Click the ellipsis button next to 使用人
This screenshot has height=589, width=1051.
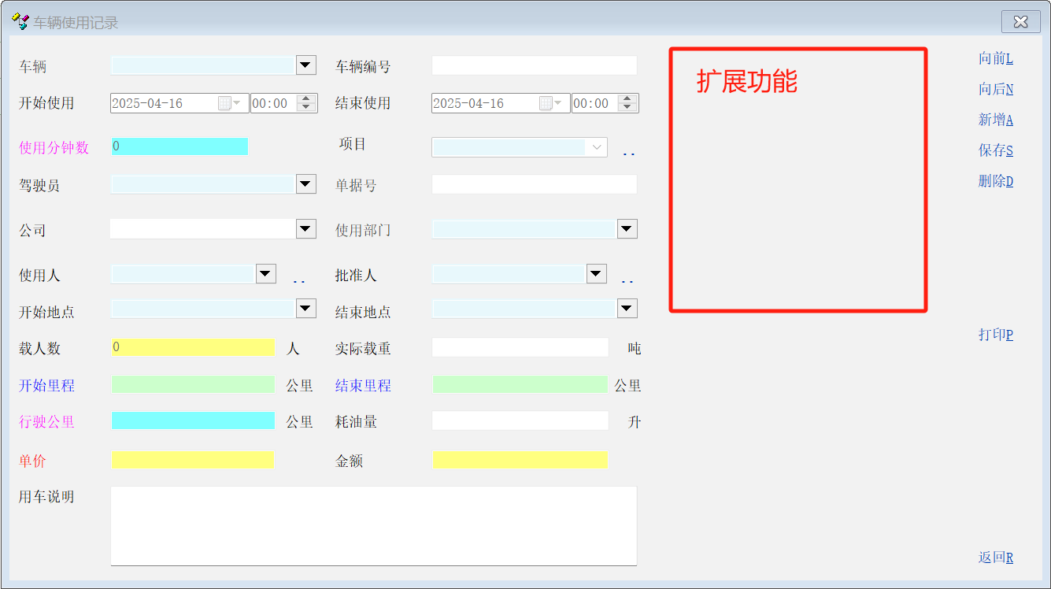[x=299, y=279]
